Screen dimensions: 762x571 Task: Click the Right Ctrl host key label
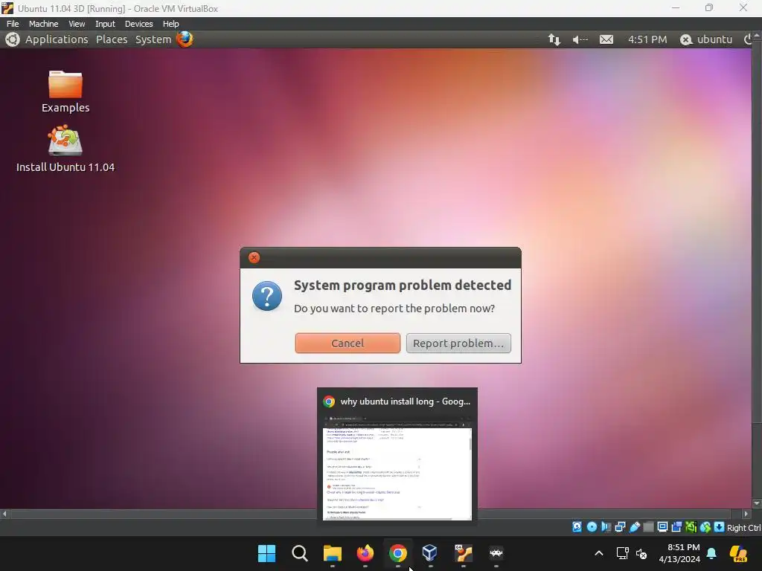click(743, 527)
